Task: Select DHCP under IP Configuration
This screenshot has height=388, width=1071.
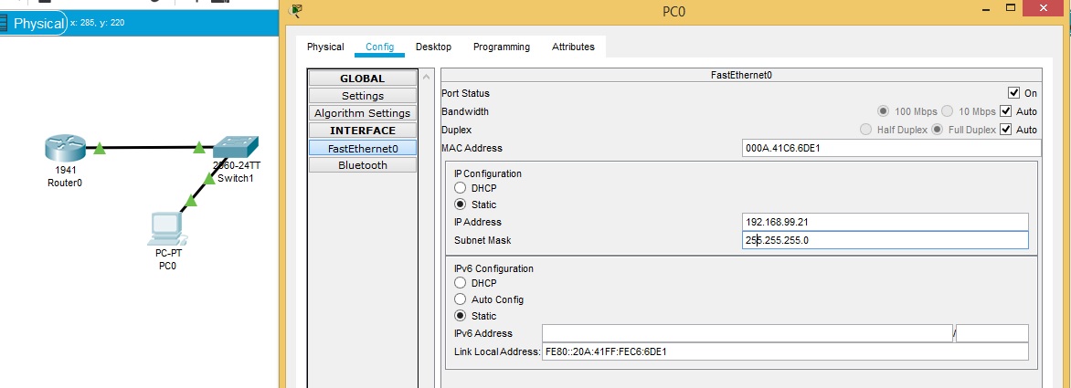Action: point(461,188)
